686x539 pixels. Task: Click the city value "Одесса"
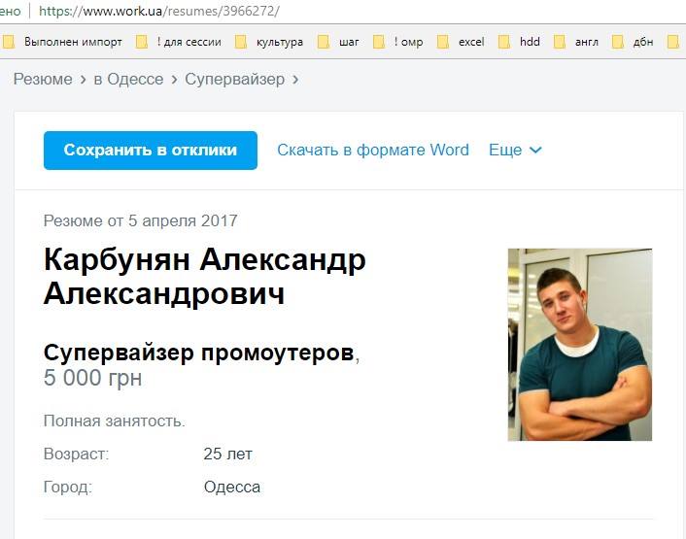coord(232,487)
